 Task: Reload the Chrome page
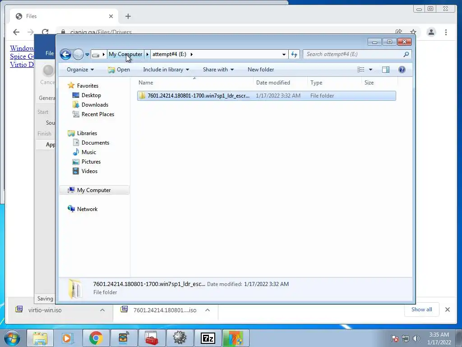click(x=45, y=32)
